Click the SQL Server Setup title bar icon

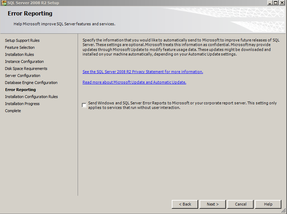pos(4,3)
